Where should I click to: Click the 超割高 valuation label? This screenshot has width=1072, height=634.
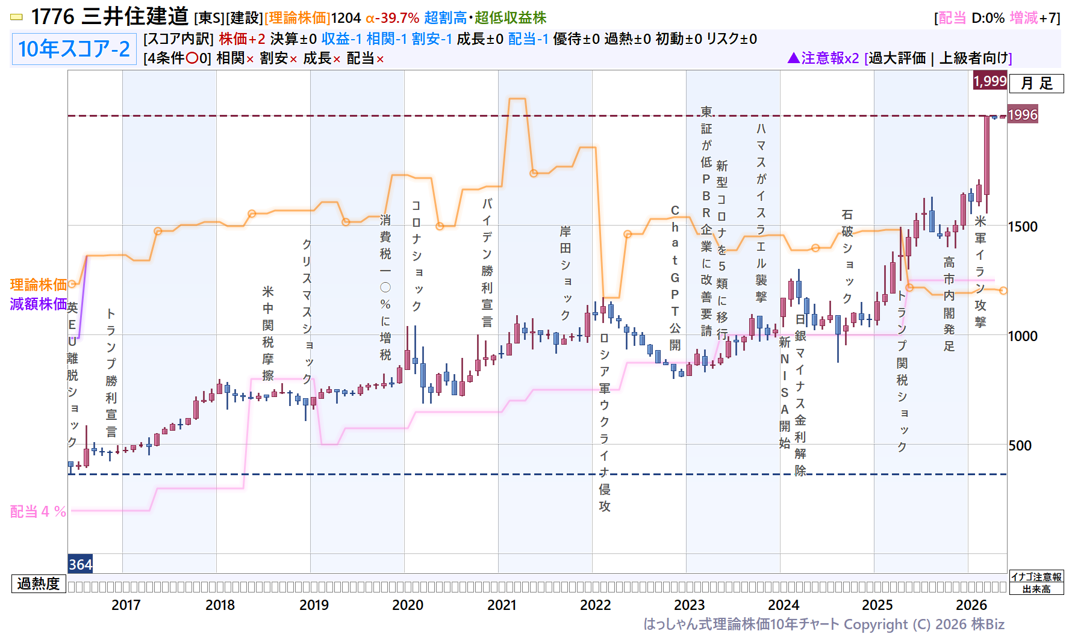445,18
